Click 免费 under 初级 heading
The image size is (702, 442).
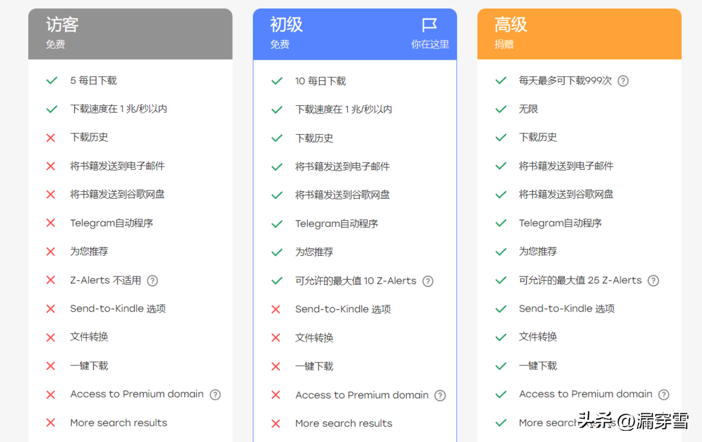click(x=280, y=45)
